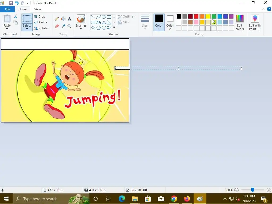
Task: Click the Undo arrow
Action: coord(17,3)
